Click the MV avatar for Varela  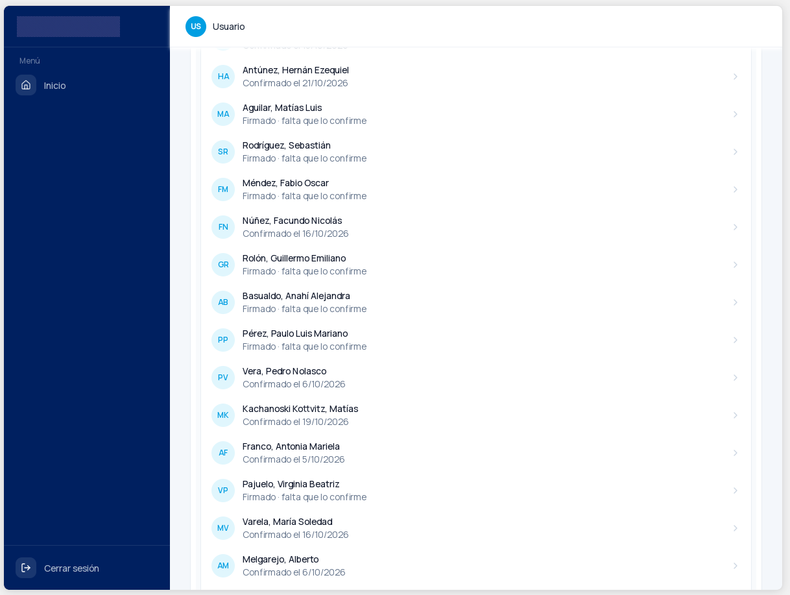click(x=223, y=528)
